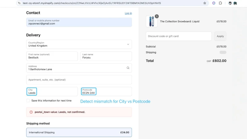Viewport: 247px width, 139px height.
Task: Click the Postcode field EC2N 2AX
Action: click(106, 91)
